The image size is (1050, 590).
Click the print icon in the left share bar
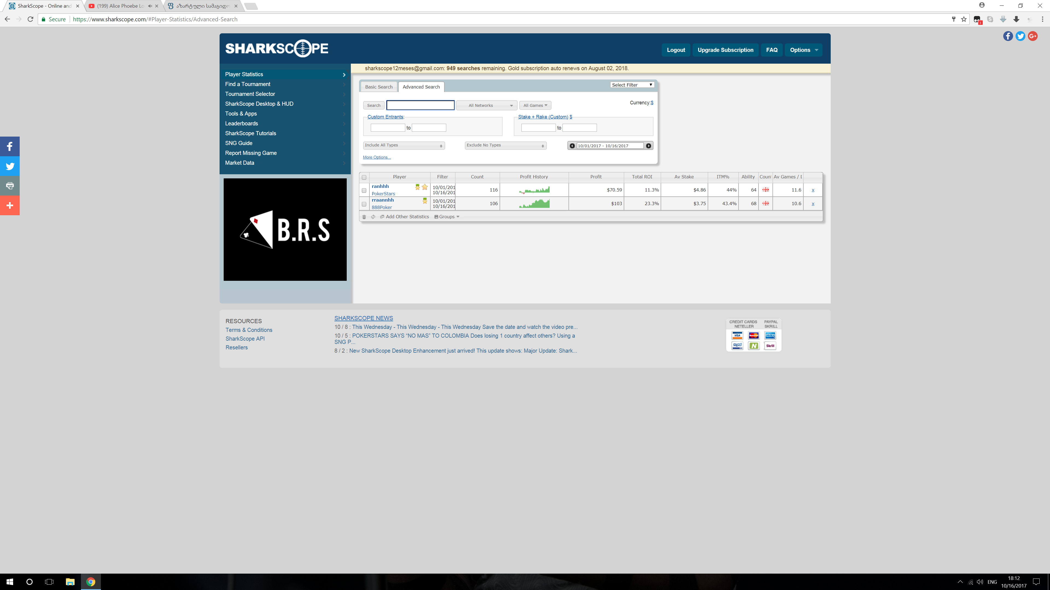click(x=10, y=186)
